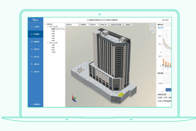The height and width of the screenshot is (131, 196).
Task: Select building 8#楼 in the tree
Action: coord(53,48)
